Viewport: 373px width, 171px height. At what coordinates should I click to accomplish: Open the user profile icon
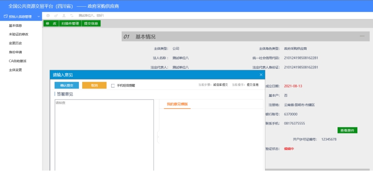pos(64,16)
